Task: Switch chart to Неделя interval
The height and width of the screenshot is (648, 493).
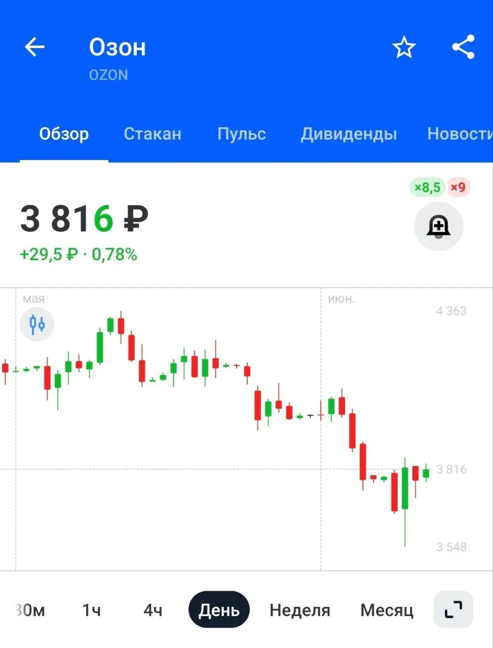Action: [300, 610]
